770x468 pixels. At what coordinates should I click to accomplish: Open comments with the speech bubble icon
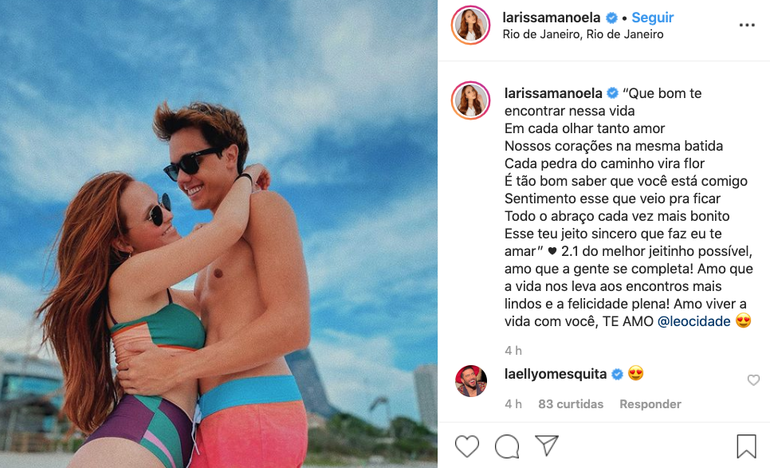(x=507, y=446)
